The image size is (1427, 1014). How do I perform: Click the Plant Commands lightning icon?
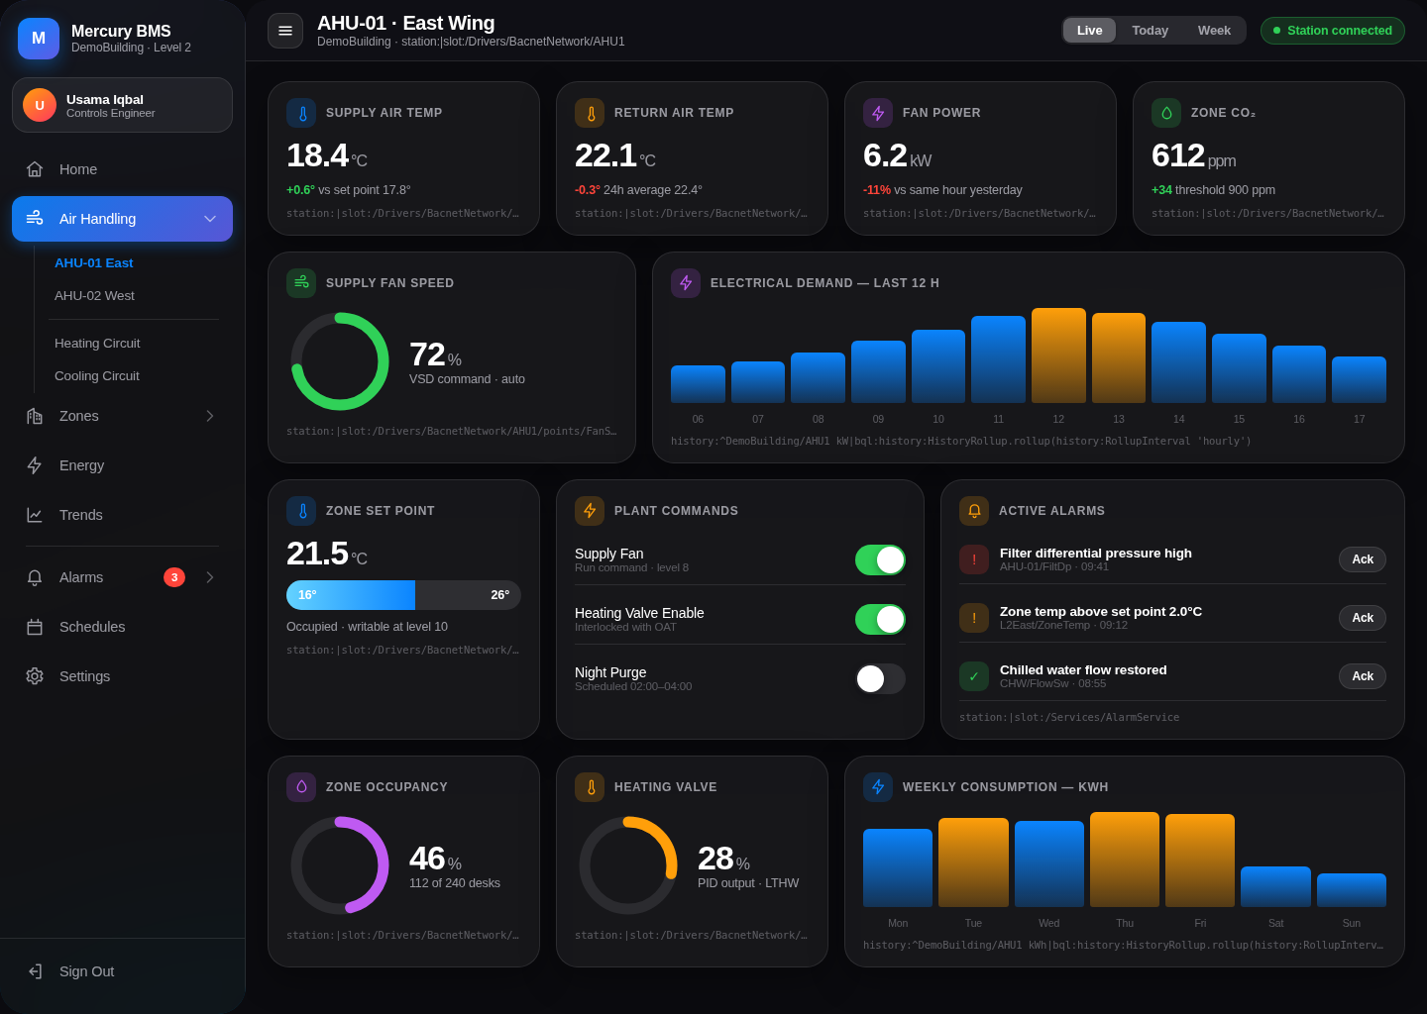[590, 511]
